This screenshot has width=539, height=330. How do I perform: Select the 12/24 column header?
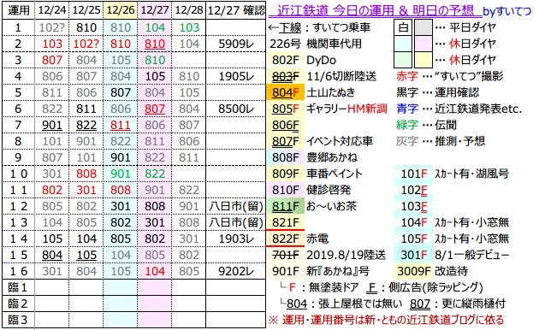(x=51, y=10)
